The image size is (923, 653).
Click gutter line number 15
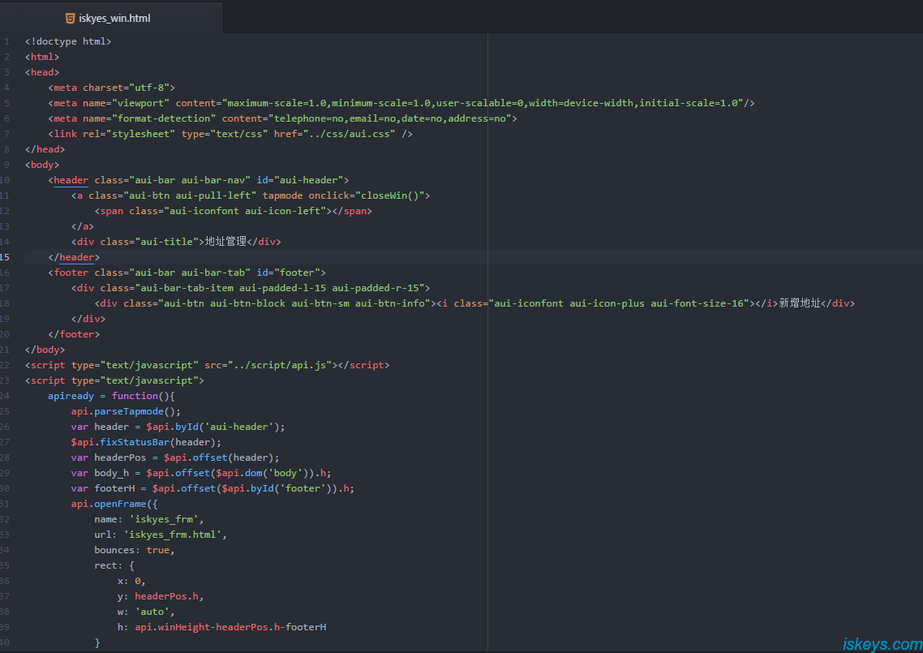coord(6,257)
